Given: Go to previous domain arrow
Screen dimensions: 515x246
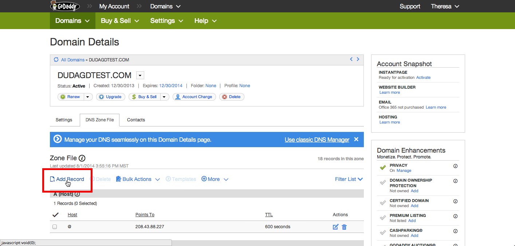Looking at the screenshot, I should [x=351, y=59].
